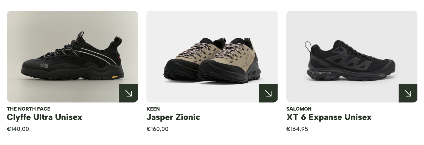Click the €164,95 price

coord(297,129)
